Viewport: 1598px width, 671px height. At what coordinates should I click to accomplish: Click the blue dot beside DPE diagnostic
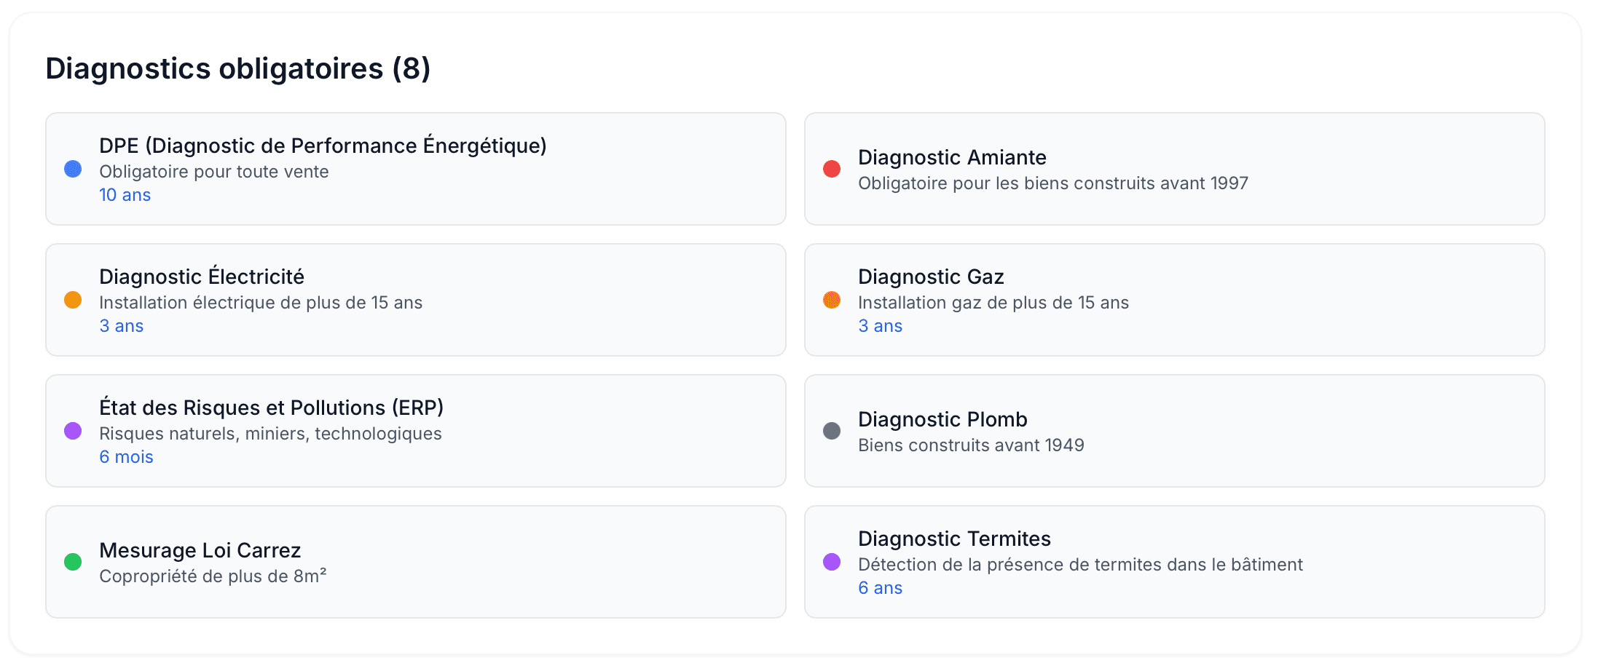(x=73, y=168)
